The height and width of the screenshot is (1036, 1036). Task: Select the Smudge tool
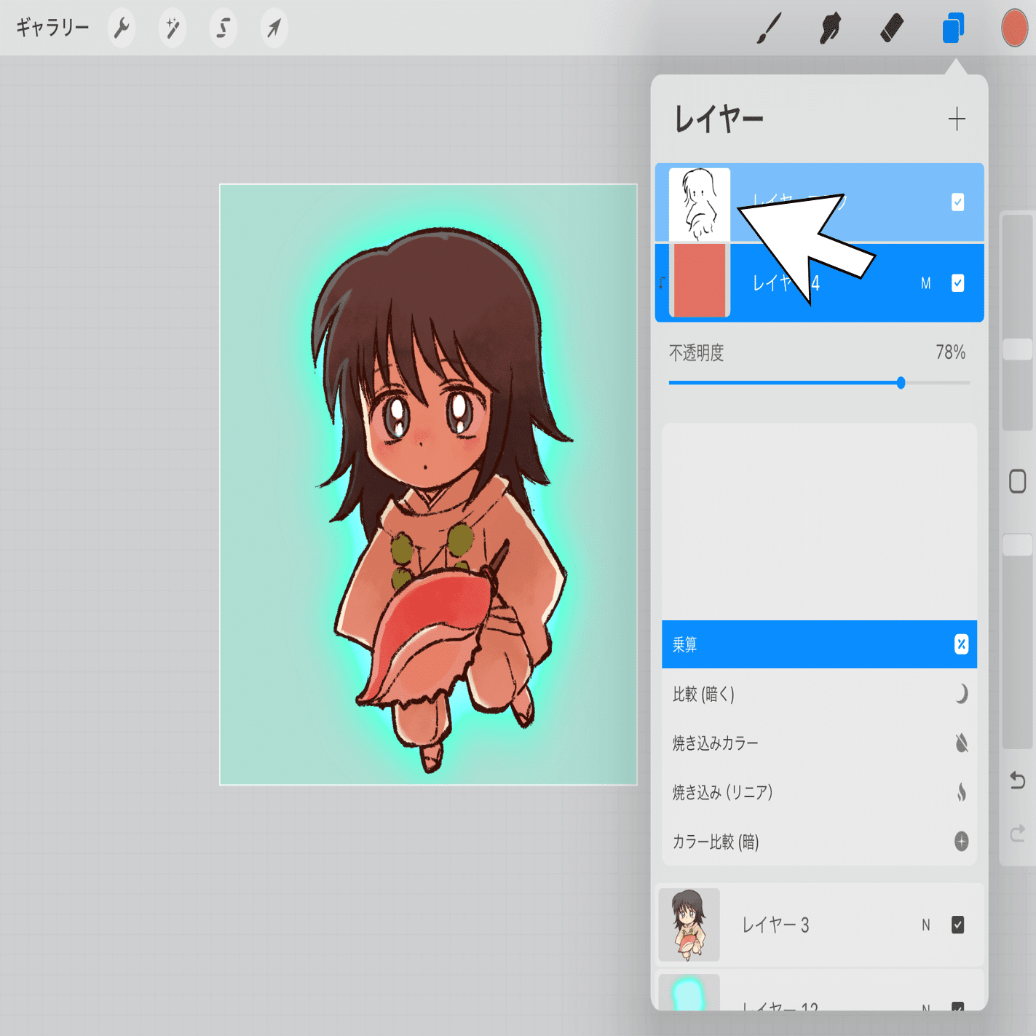(x=830, y=29)
